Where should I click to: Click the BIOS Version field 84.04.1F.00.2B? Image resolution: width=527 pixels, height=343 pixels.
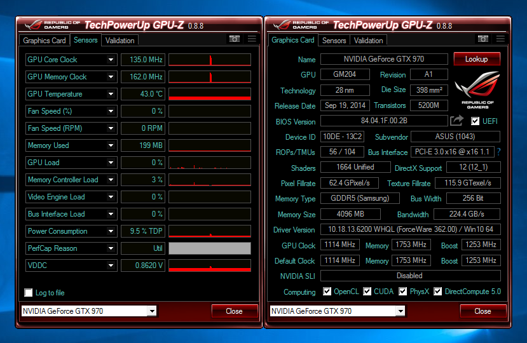point(384,121)
